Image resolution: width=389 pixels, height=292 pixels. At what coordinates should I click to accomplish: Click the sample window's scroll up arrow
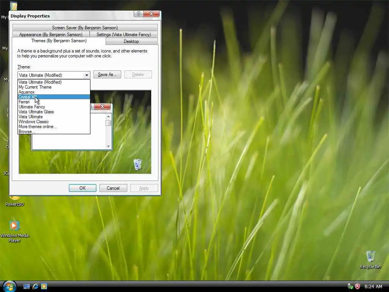coord(108,116)
